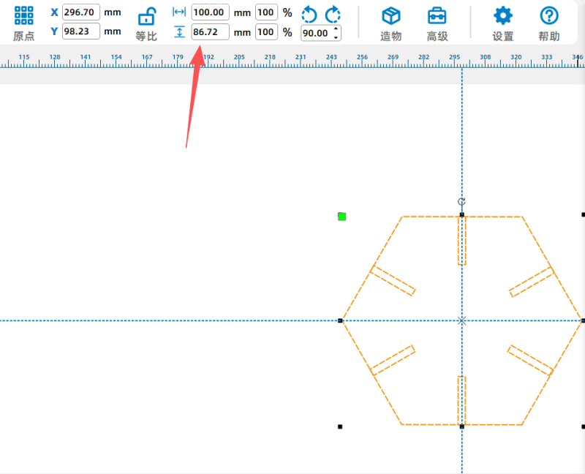Open the 高级 advanced toolbox
Image resolution: width=585 pixels, height=474 pixels.
437,16
